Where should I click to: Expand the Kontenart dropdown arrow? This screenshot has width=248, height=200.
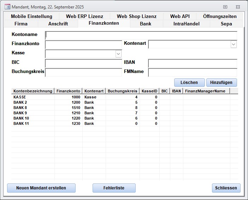[x=234, y=44]
